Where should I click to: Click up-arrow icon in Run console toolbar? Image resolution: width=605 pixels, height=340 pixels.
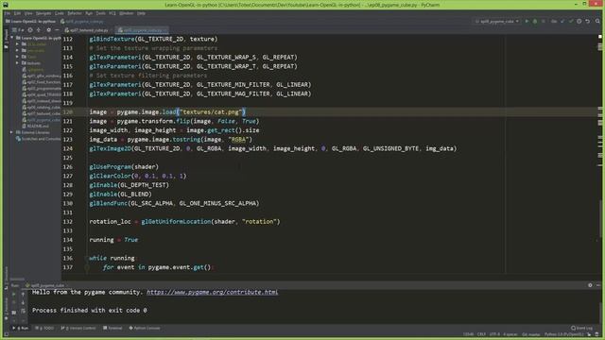[23, 294]
